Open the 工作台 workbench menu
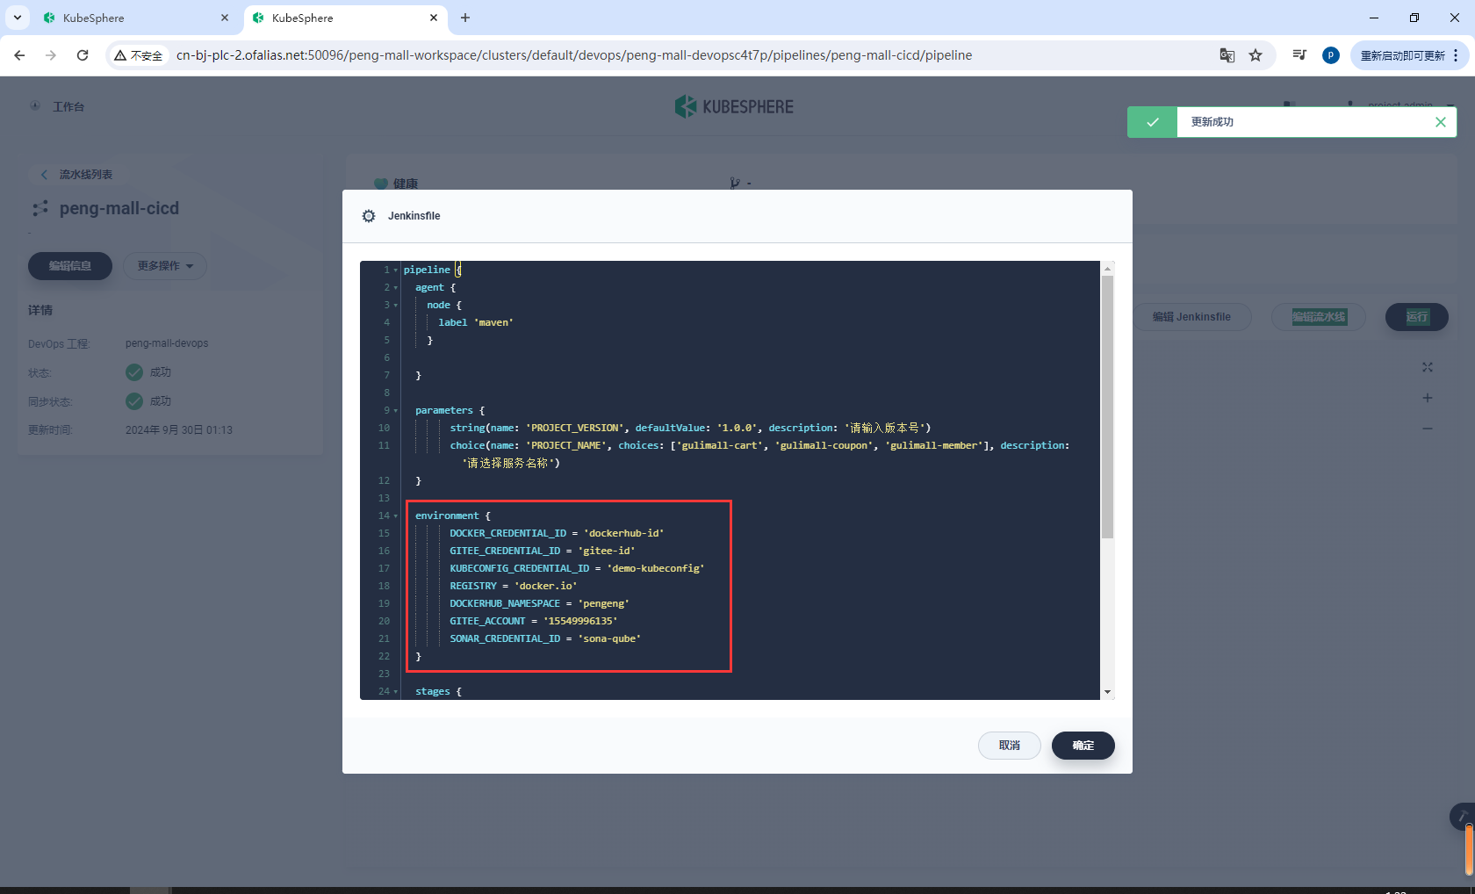Screen dimensions: 1475x894 58,106
